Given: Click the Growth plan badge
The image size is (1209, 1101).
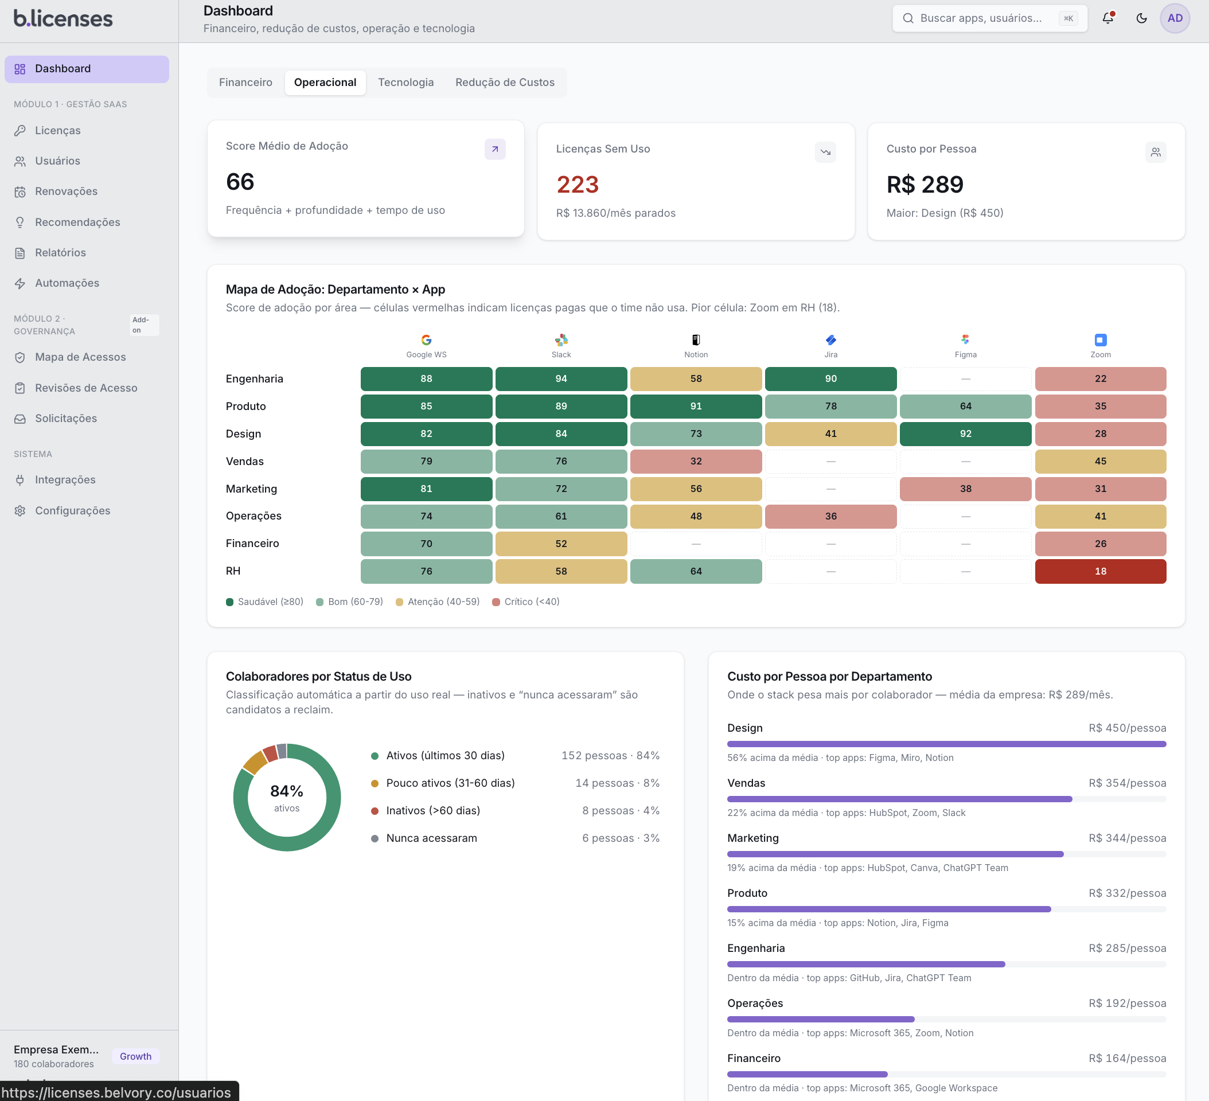Looking at the screenshot, I should click(x=135, y=1056).
